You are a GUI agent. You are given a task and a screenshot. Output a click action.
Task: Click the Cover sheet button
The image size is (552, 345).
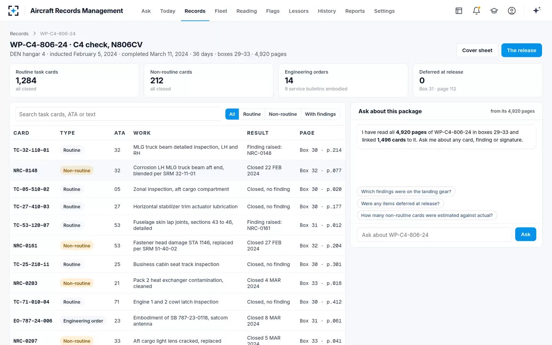point(477,50)
